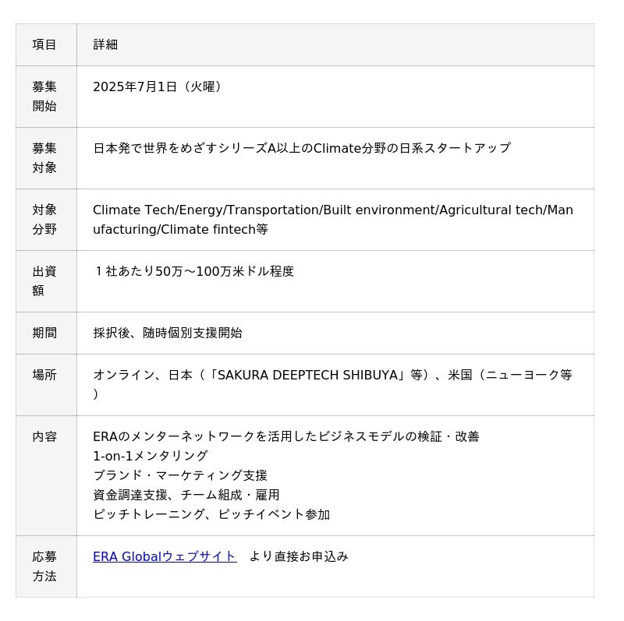Screen dimensions: 624x621
Task: Click the 採択後、随時個別支援開始 text
Action: (x=168, y=333)
